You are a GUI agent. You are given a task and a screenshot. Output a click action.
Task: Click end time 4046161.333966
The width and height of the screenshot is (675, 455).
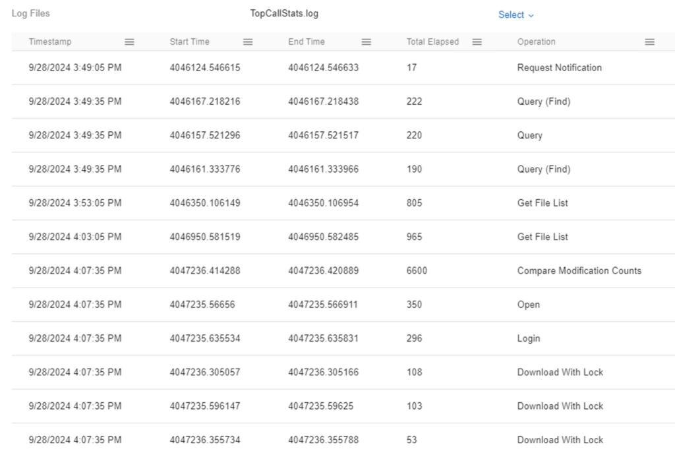click(323, 169)
